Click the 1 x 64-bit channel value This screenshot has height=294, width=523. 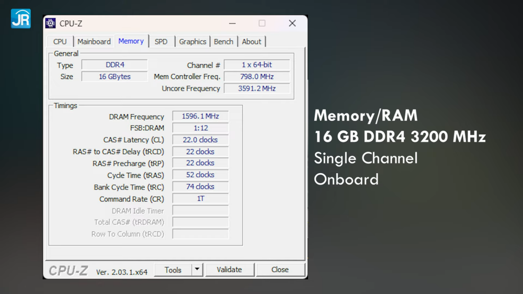click(x=257, y=65)
